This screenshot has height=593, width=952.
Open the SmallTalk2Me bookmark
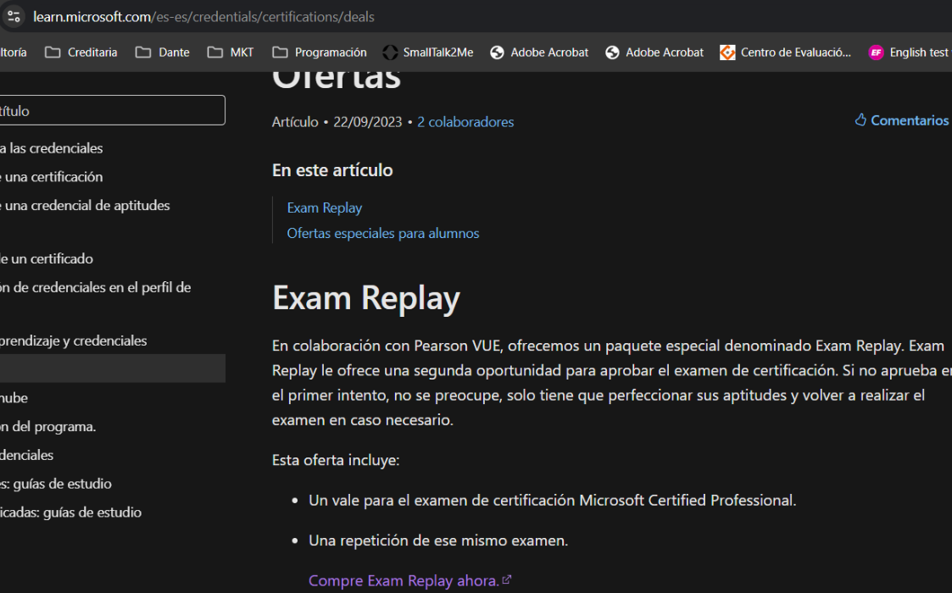(x=428, y=53)
